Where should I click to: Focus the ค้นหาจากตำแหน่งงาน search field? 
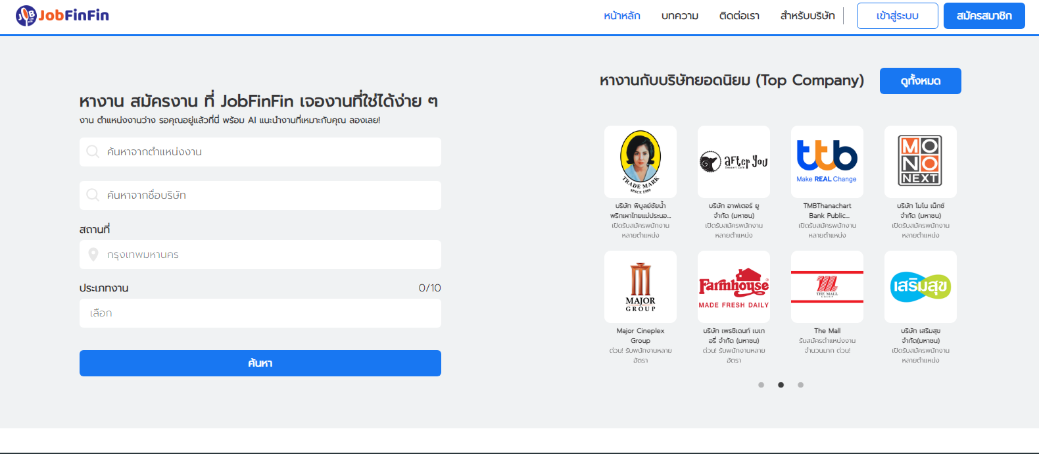pyautogui.click(x=260, y=152)
